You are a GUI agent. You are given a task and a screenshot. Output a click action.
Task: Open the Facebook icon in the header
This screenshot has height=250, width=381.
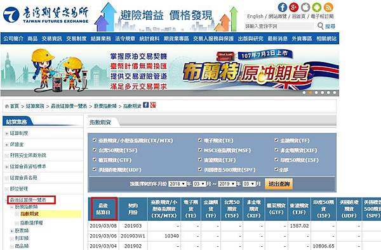(x=283, y=7)
